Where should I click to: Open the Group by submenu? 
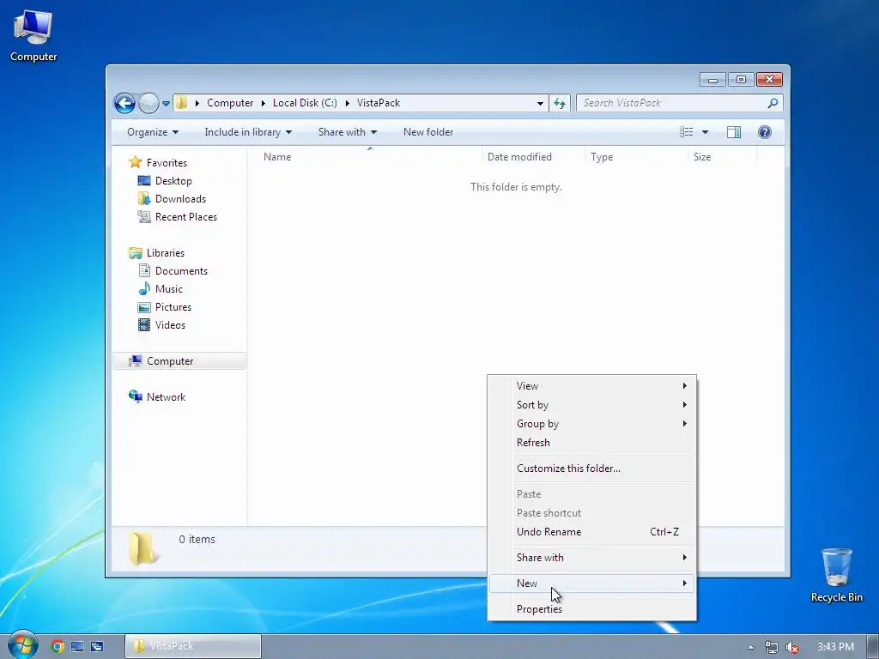click(592, 424)
